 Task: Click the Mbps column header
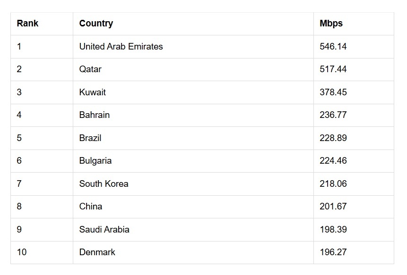(331, 23)
